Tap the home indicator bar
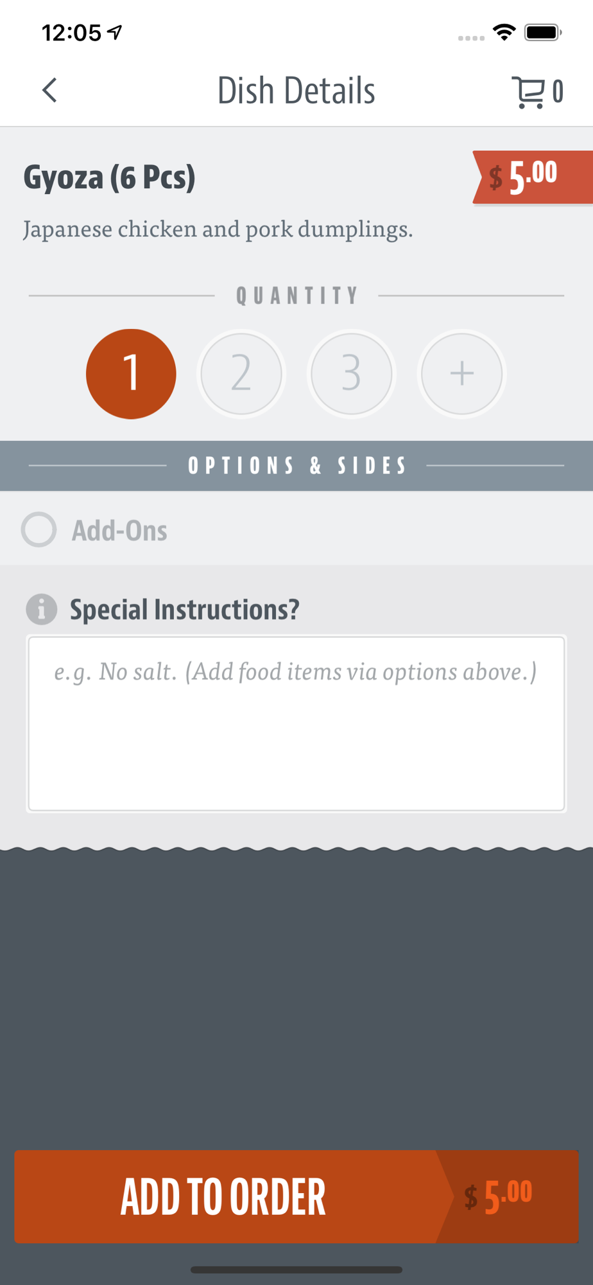Screen dimensions: 593x1285 tap(296, 1270)
